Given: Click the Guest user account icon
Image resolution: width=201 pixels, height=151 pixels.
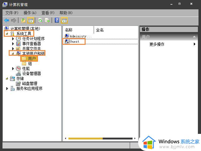Looking at the screenshot, I should pyautogui.click(x=67, y=41).
